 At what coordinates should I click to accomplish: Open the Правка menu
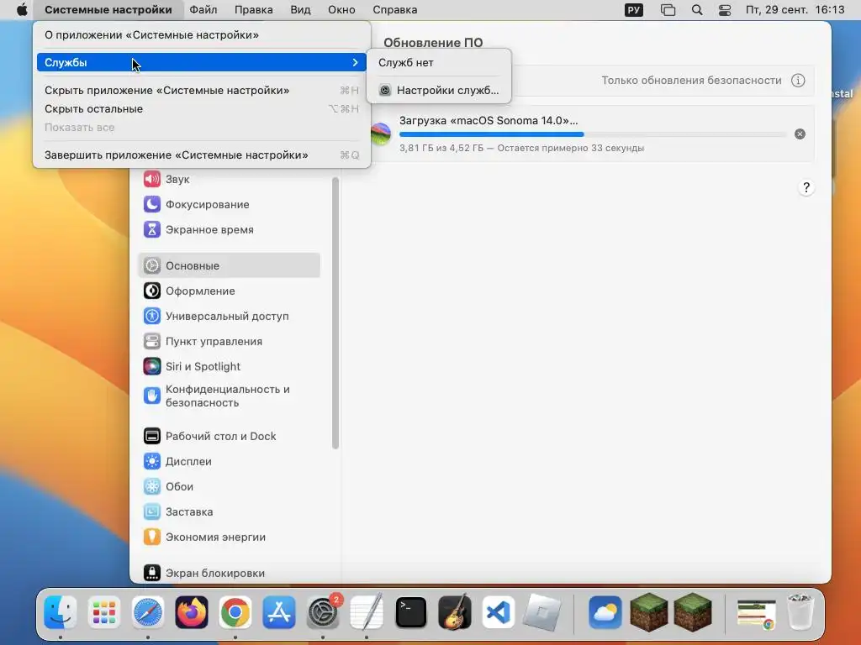[x=254, y=10]
